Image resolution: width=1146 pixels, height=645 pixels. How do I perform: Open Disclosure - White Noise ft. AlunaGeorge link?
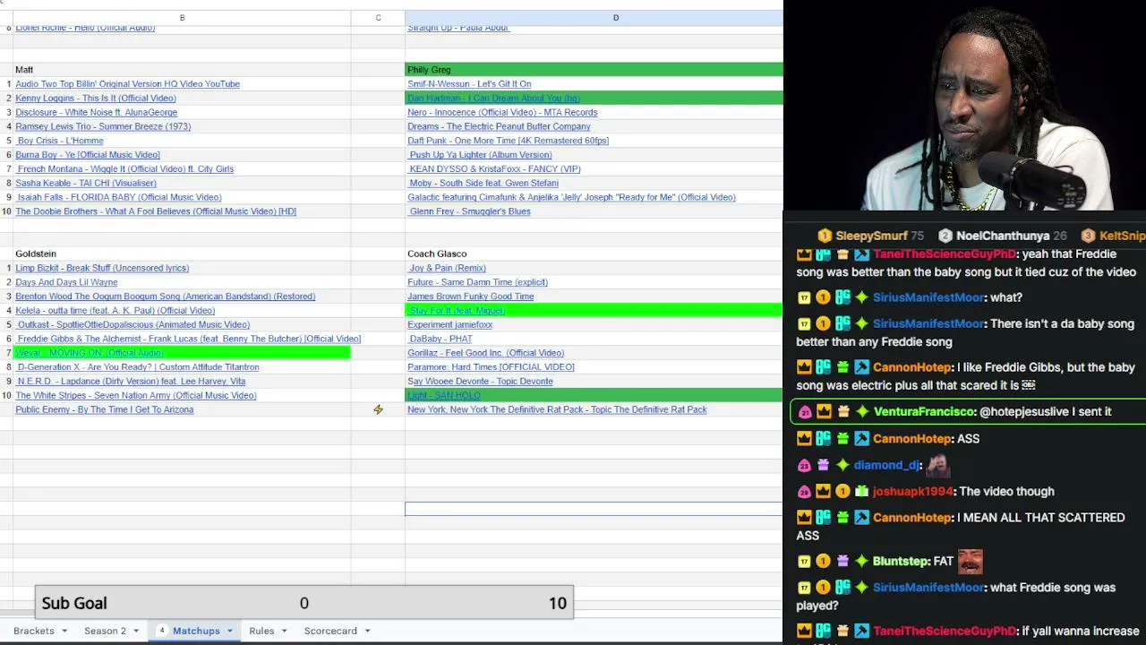tap(97, 113)
